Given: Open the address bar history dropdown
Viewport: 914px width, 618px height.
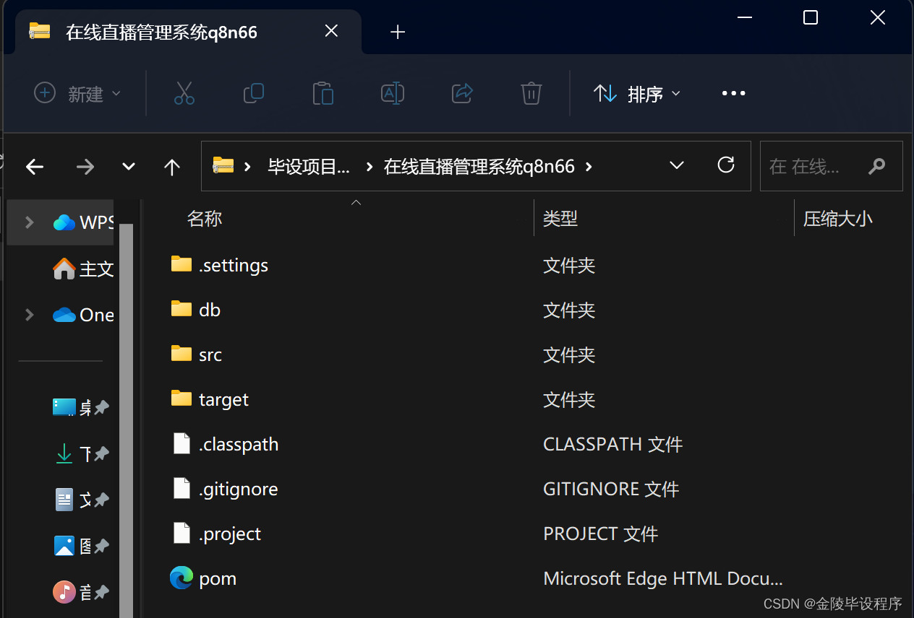Looking at the screenshot, I should pos(677,165).
